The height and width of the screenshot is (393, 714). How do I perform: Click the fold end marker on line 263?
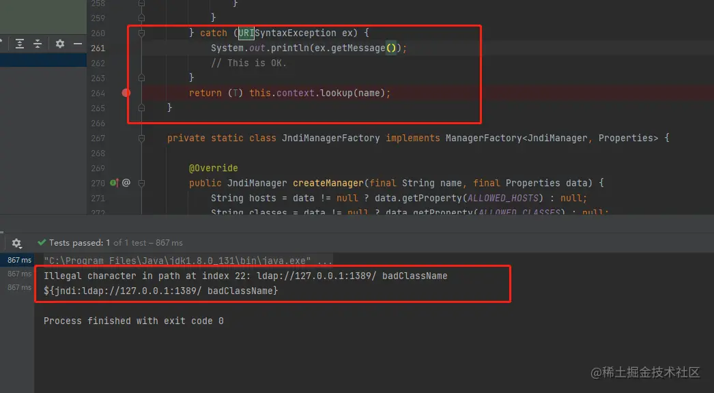pos(141,78)
